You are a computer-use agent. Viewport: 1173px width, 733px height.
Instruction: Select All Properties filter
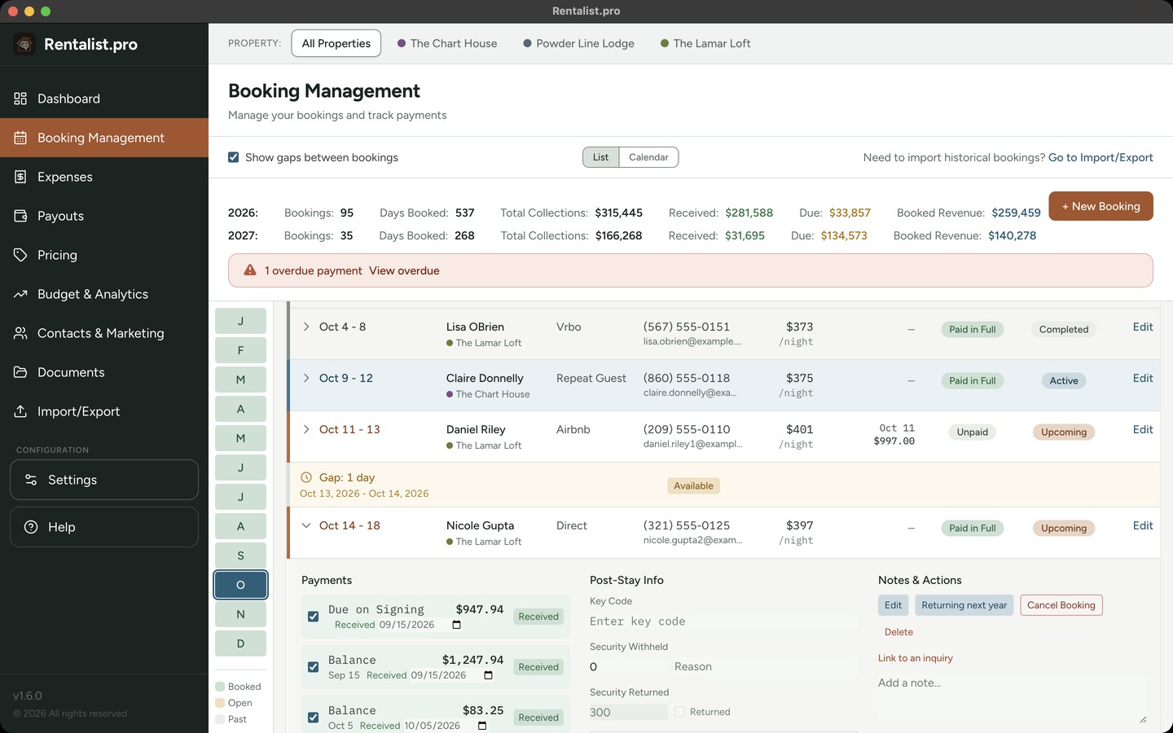pyautogui.click(x=336, y=43)
